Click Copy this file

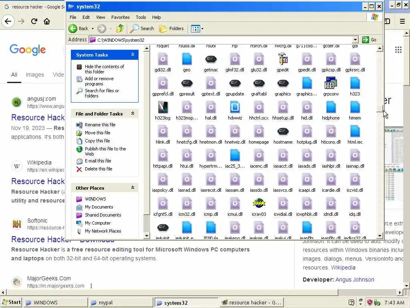point(97,141)
